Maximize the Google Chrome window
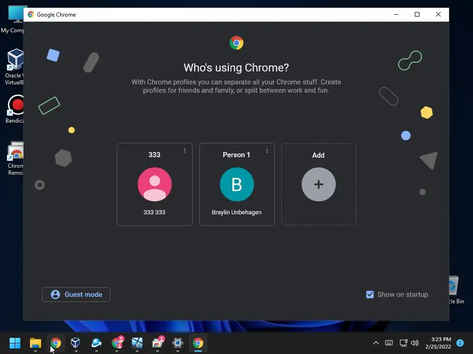The height and width of the screenshot is (354, 473). 417,14
